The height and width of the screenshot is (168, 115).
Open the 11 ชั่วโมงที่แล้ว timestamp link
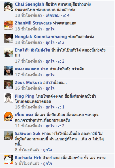point(28,126)
